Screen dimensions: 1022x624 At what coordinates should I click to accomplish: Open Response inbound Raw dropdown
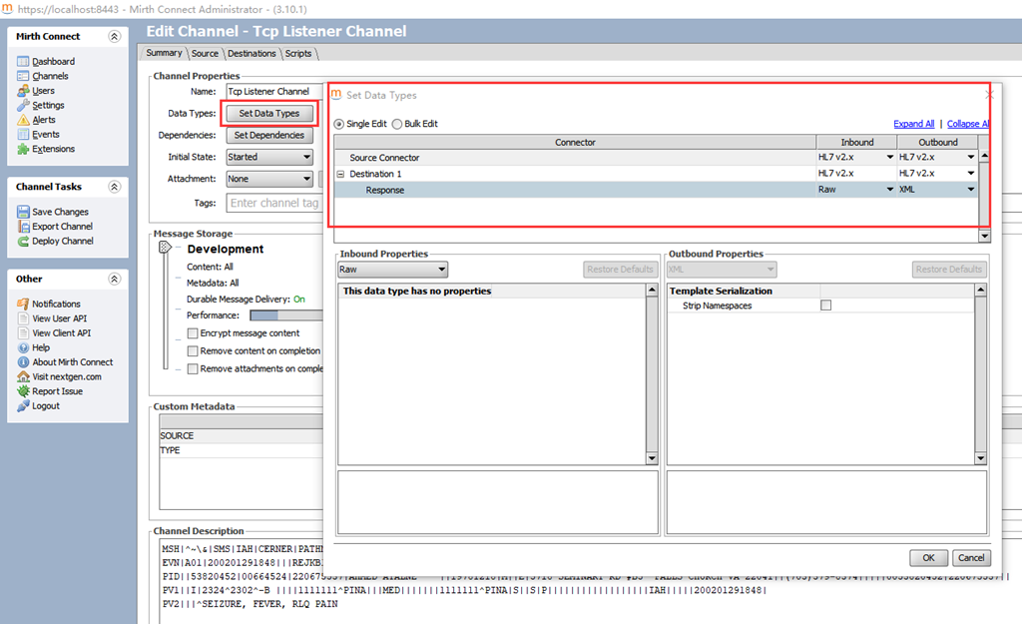[889, 189]
